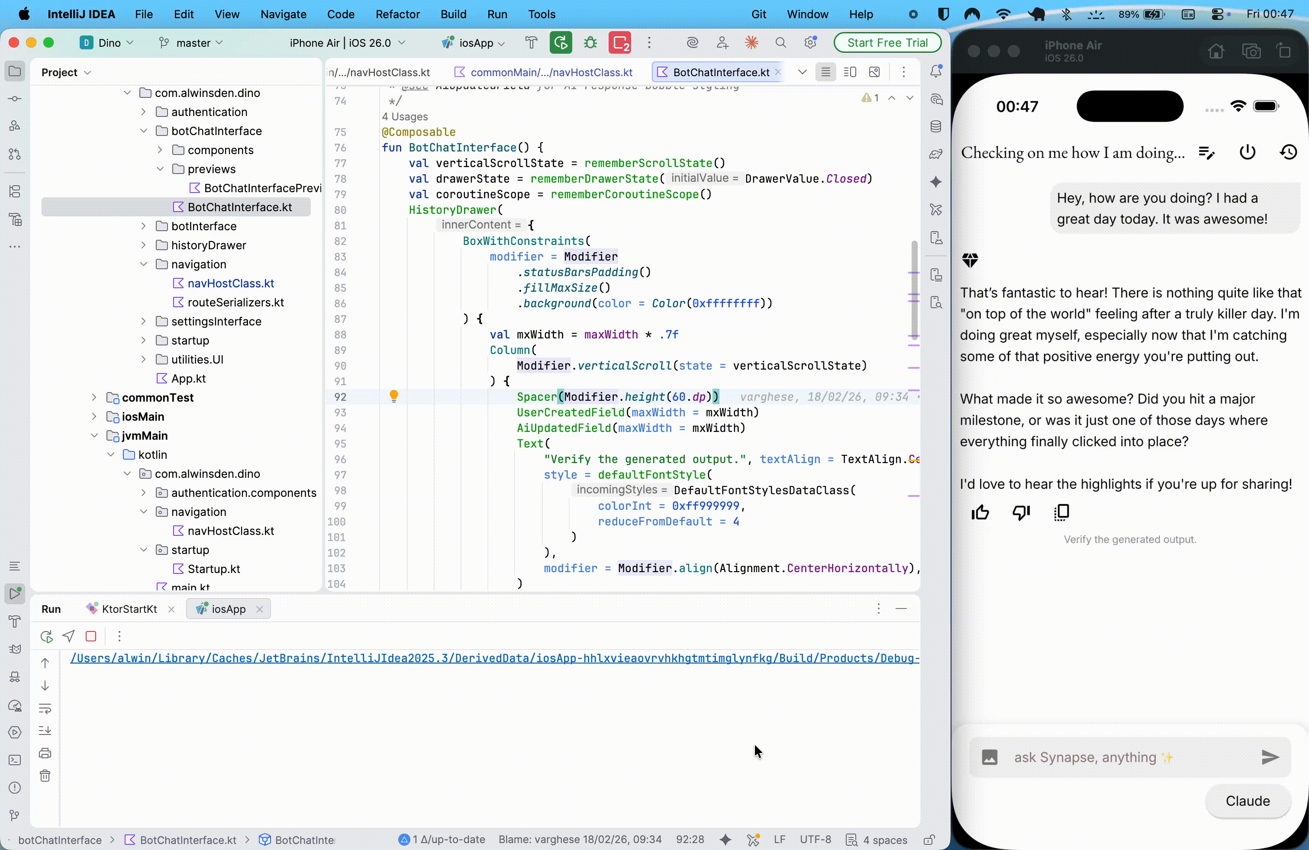Open the Terminal tool window
Screen dimensions: 1309x850
click(15, 761)
